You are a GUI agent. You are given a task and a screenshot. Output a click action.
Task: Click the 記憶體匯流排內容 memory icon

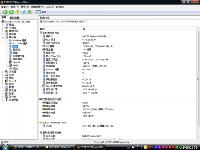point(41,99)
